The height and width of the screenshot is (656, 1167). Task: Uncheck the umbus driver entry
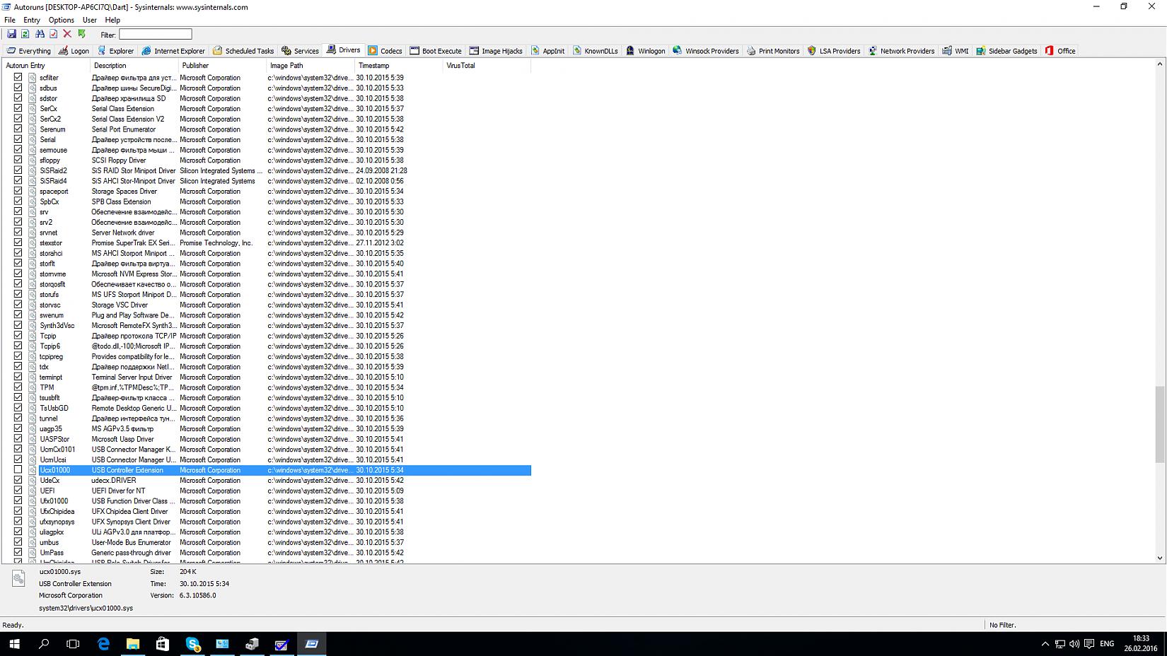(18, 542)
